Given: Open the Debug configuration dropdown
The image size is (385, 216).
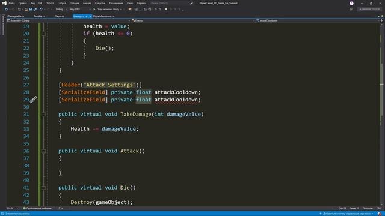Looking at the screenshot, I should coord(61,10).
